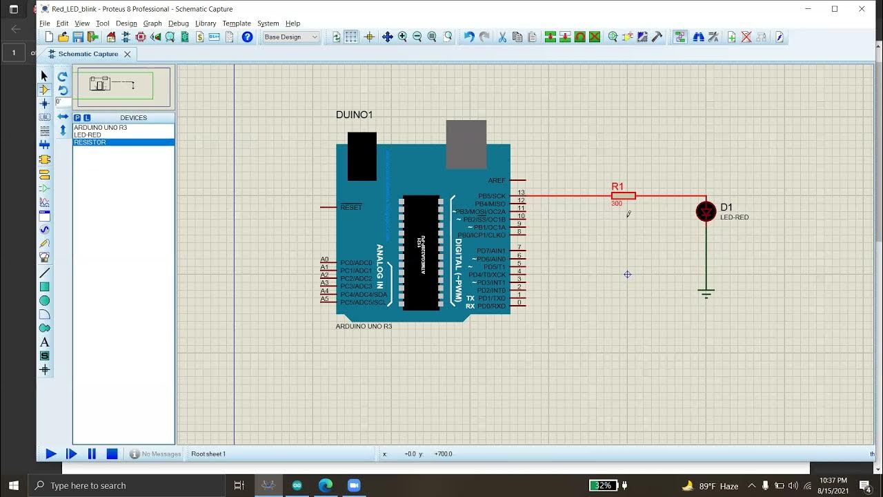
Task: Choose the Device Pins mode tool
Action: [x=45, y=188]
